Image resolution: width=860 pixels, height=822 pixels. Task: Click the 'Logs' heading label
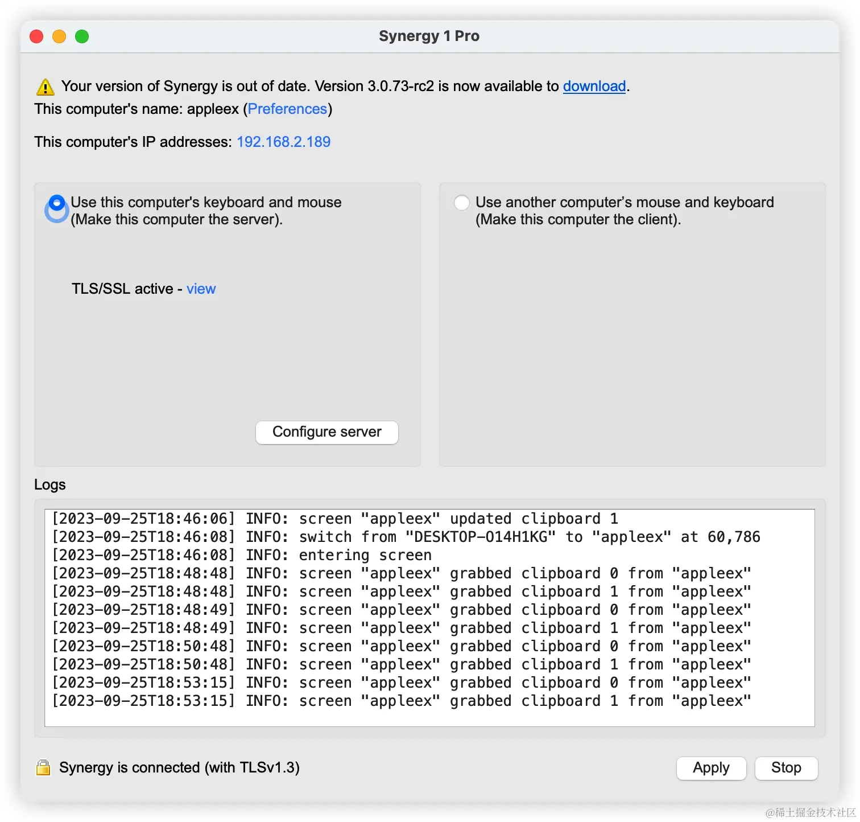[50, 484]
